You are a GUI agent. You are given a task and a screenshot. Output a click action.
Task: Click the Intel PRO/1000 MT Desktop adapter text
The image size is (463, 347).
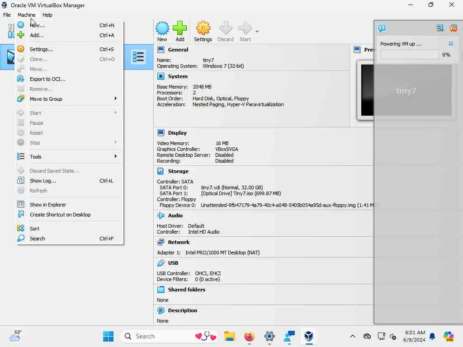pyautogui.click(x=222, y=253)
